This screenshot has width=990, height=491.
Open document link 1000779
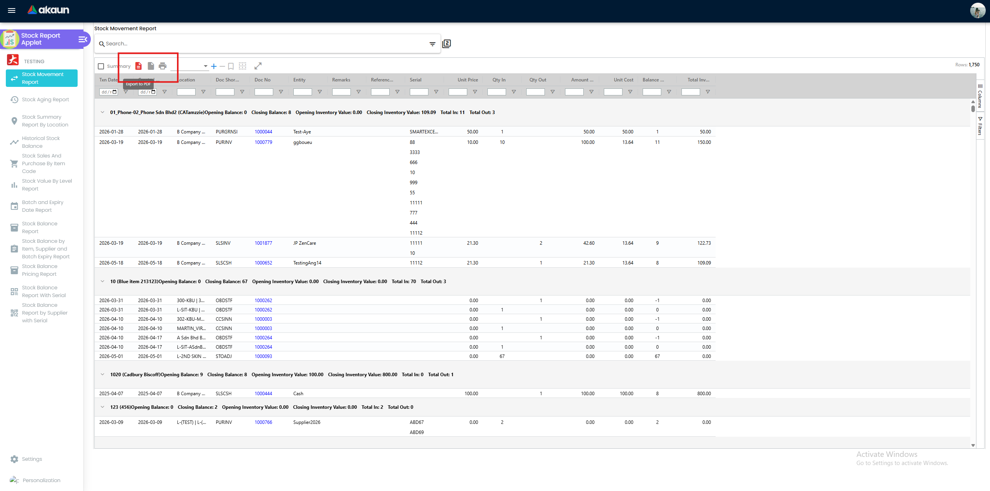[x=264, y=142]
